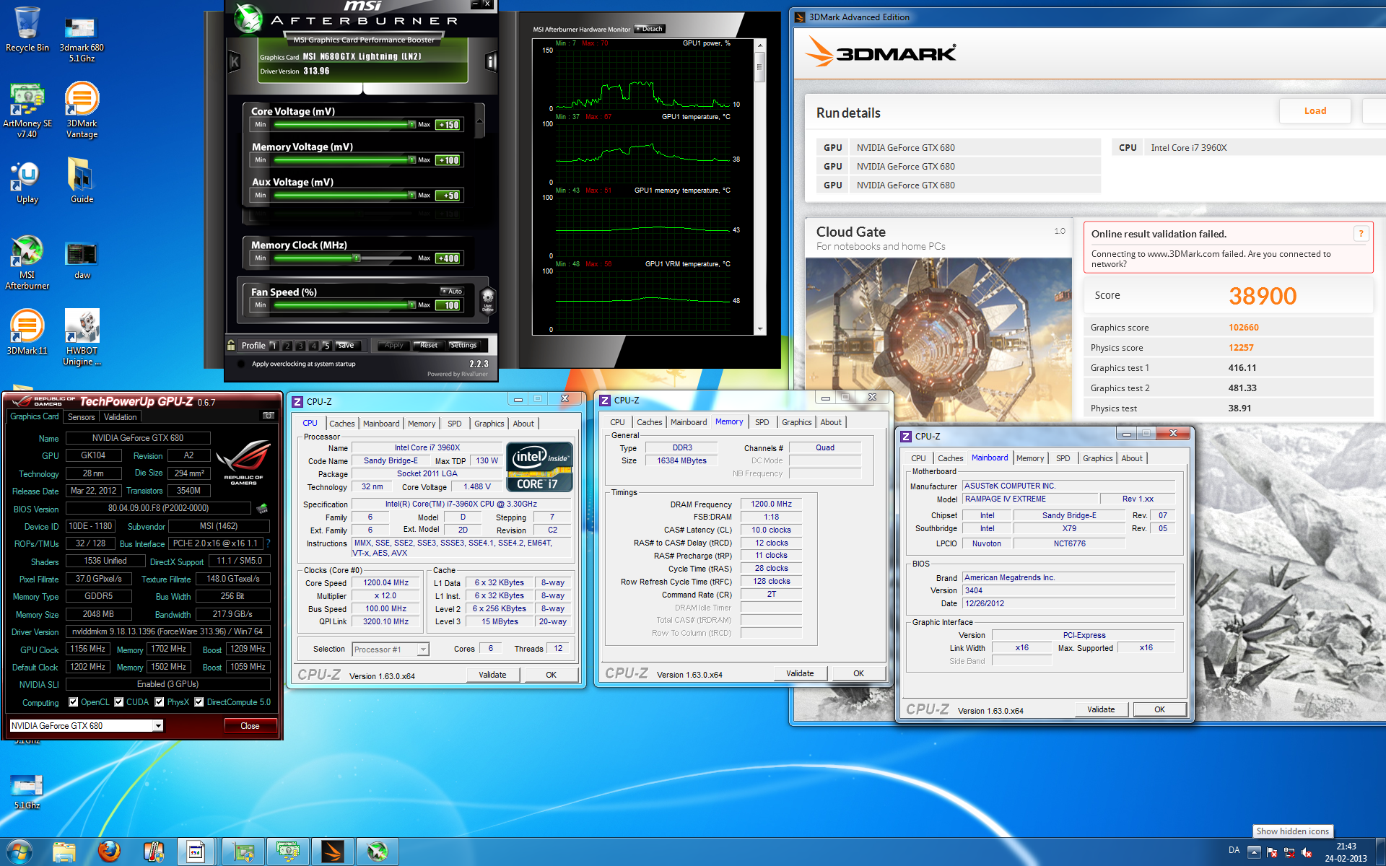Click the Afterburner profile save button

tap(346, 345)
